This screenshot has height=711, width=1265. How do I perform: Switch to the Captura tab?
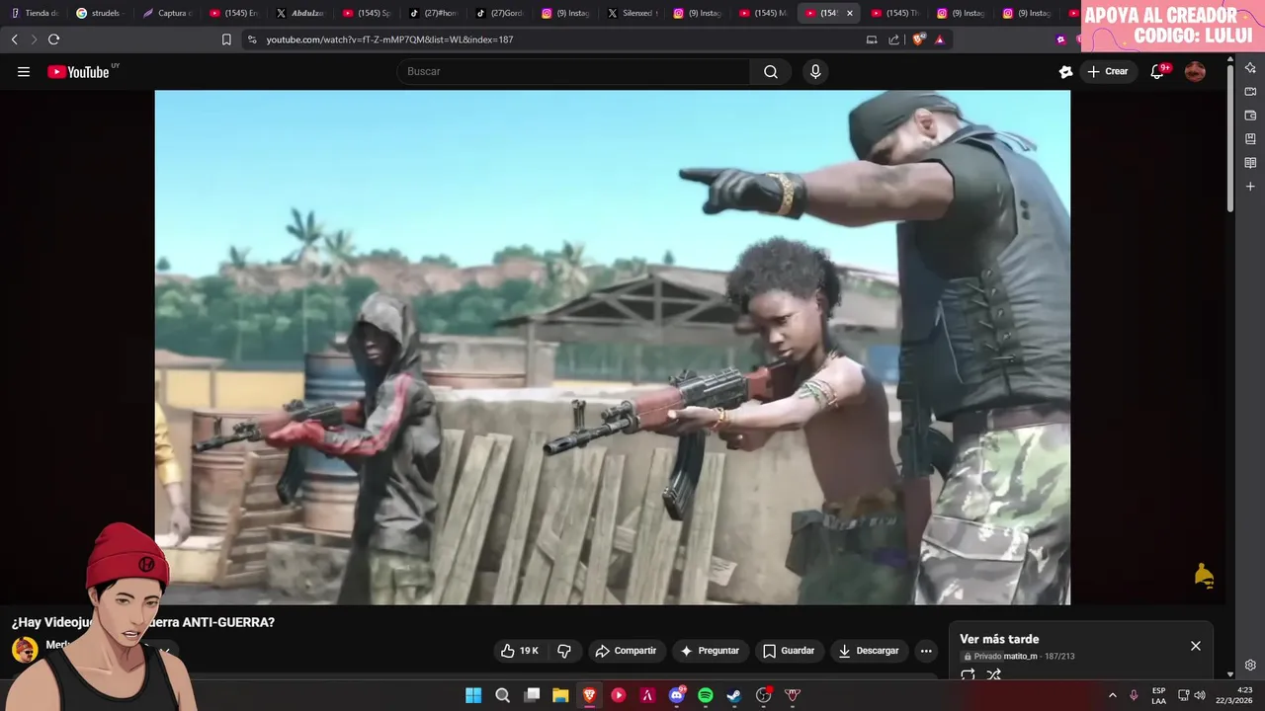(166, 13)
